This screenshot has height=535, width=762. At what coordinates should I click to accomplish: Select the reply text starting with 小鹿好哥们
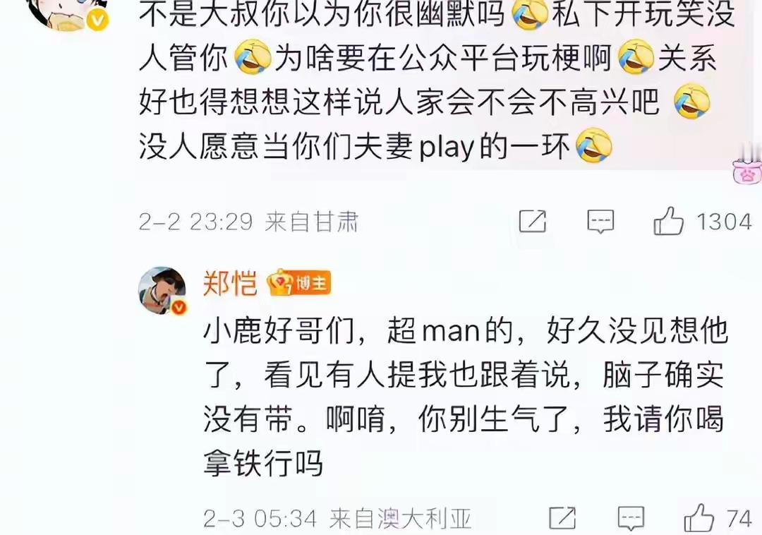pos(464,397)
